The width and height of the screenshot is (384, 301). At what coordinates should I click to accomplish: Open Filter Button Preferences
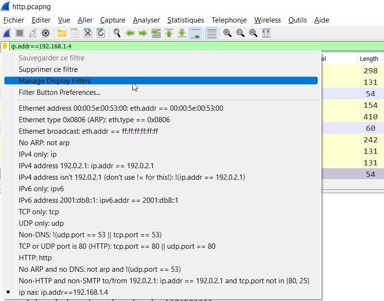[60, 93]
